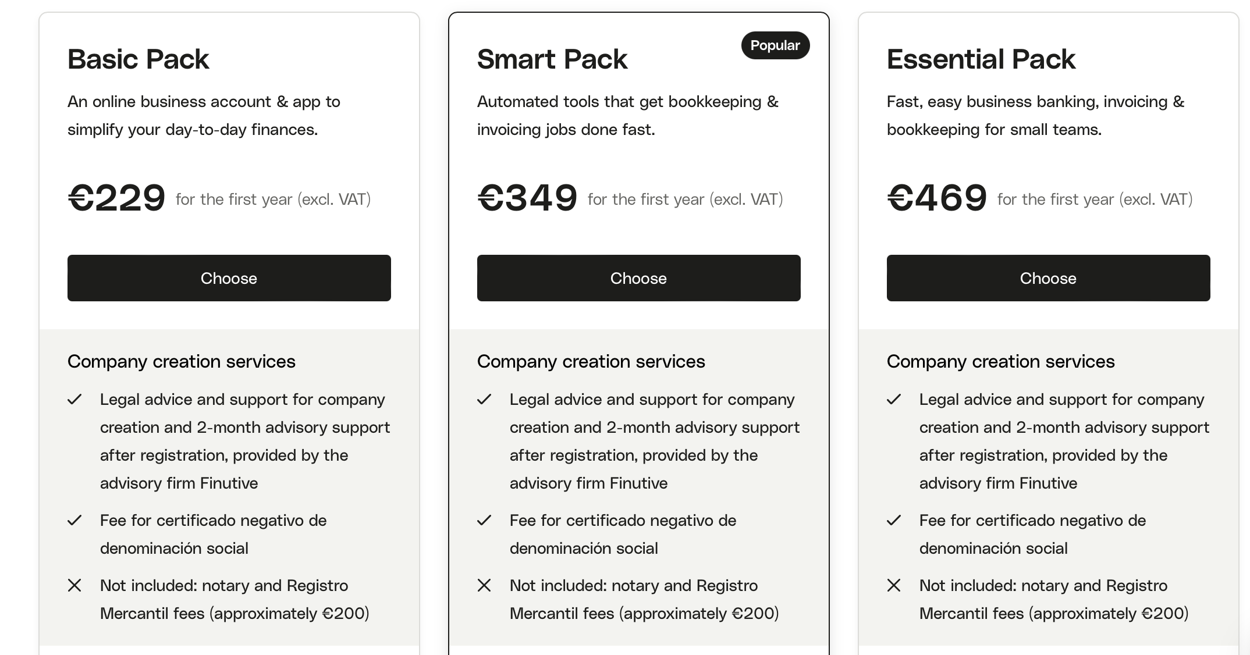The width and height of the screenshot is (1250, 655).
Task: Click Essential Pack certificado negativo checkmark icon
Action: point(894,521)
